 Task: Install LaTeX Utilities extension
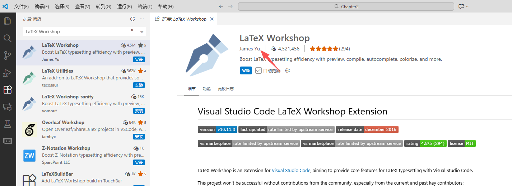point(139,85)
